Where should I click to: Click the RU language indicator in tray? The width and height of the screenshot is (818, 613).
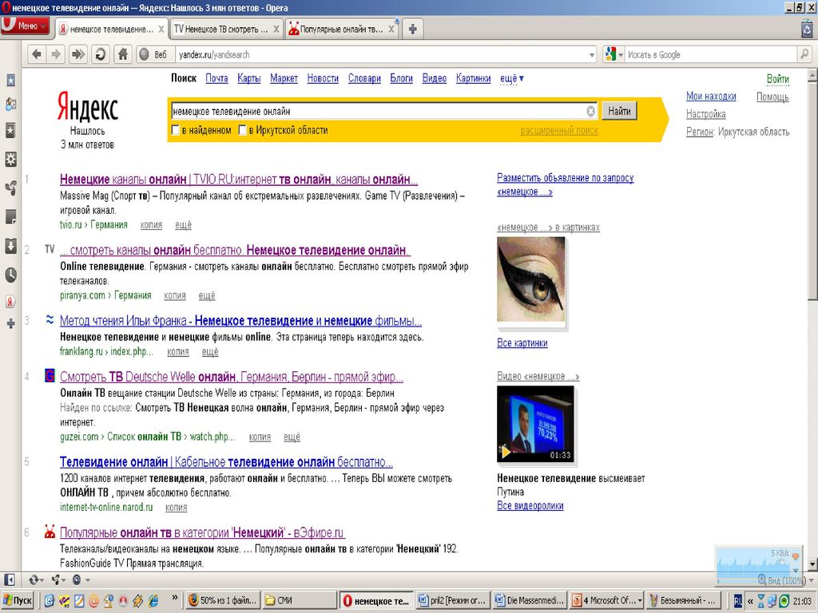pos(737,600)
